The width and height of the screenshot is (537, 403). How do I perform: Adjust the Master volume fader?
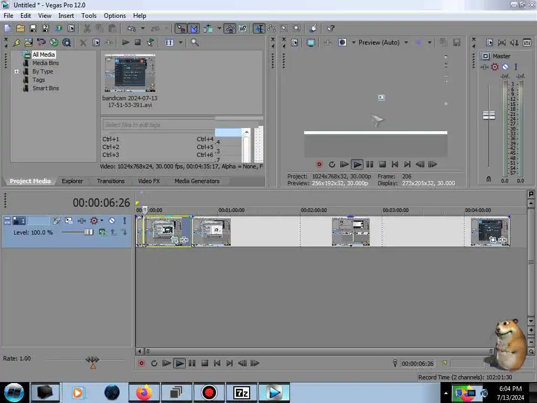click(x=489, y=115)
